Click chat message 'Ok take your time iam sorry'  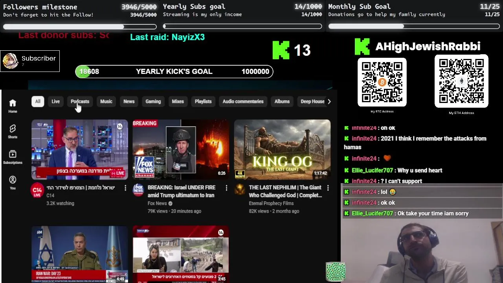pos(433,213)
